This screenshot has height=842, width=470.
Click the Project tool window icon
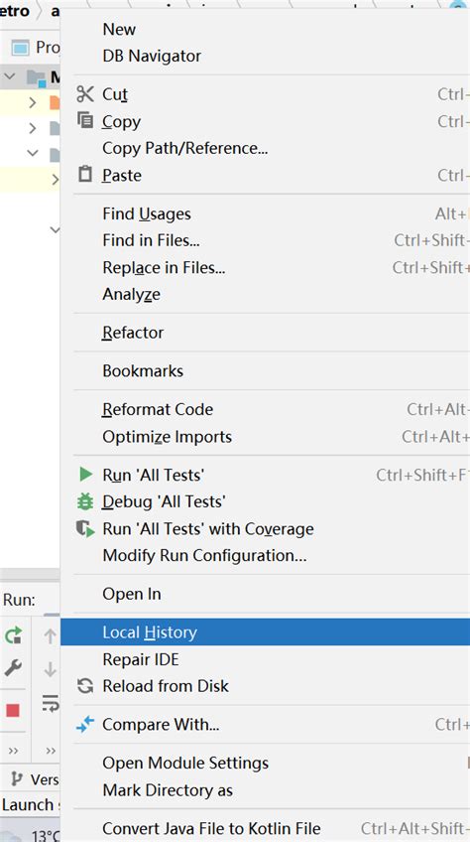click(21, 48)
